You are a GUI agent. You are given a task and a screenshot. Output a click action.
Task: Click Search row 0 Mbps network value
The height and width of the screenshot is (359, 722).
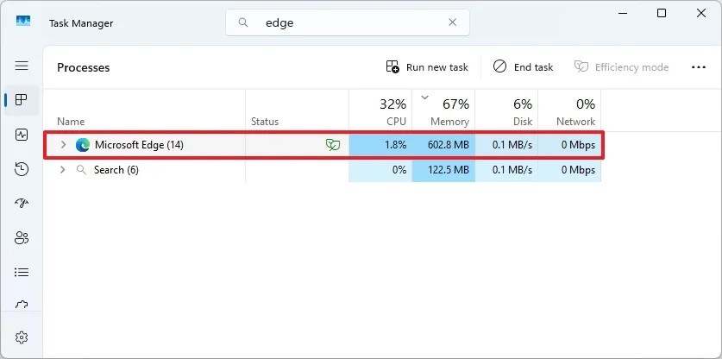pos(578,170)
